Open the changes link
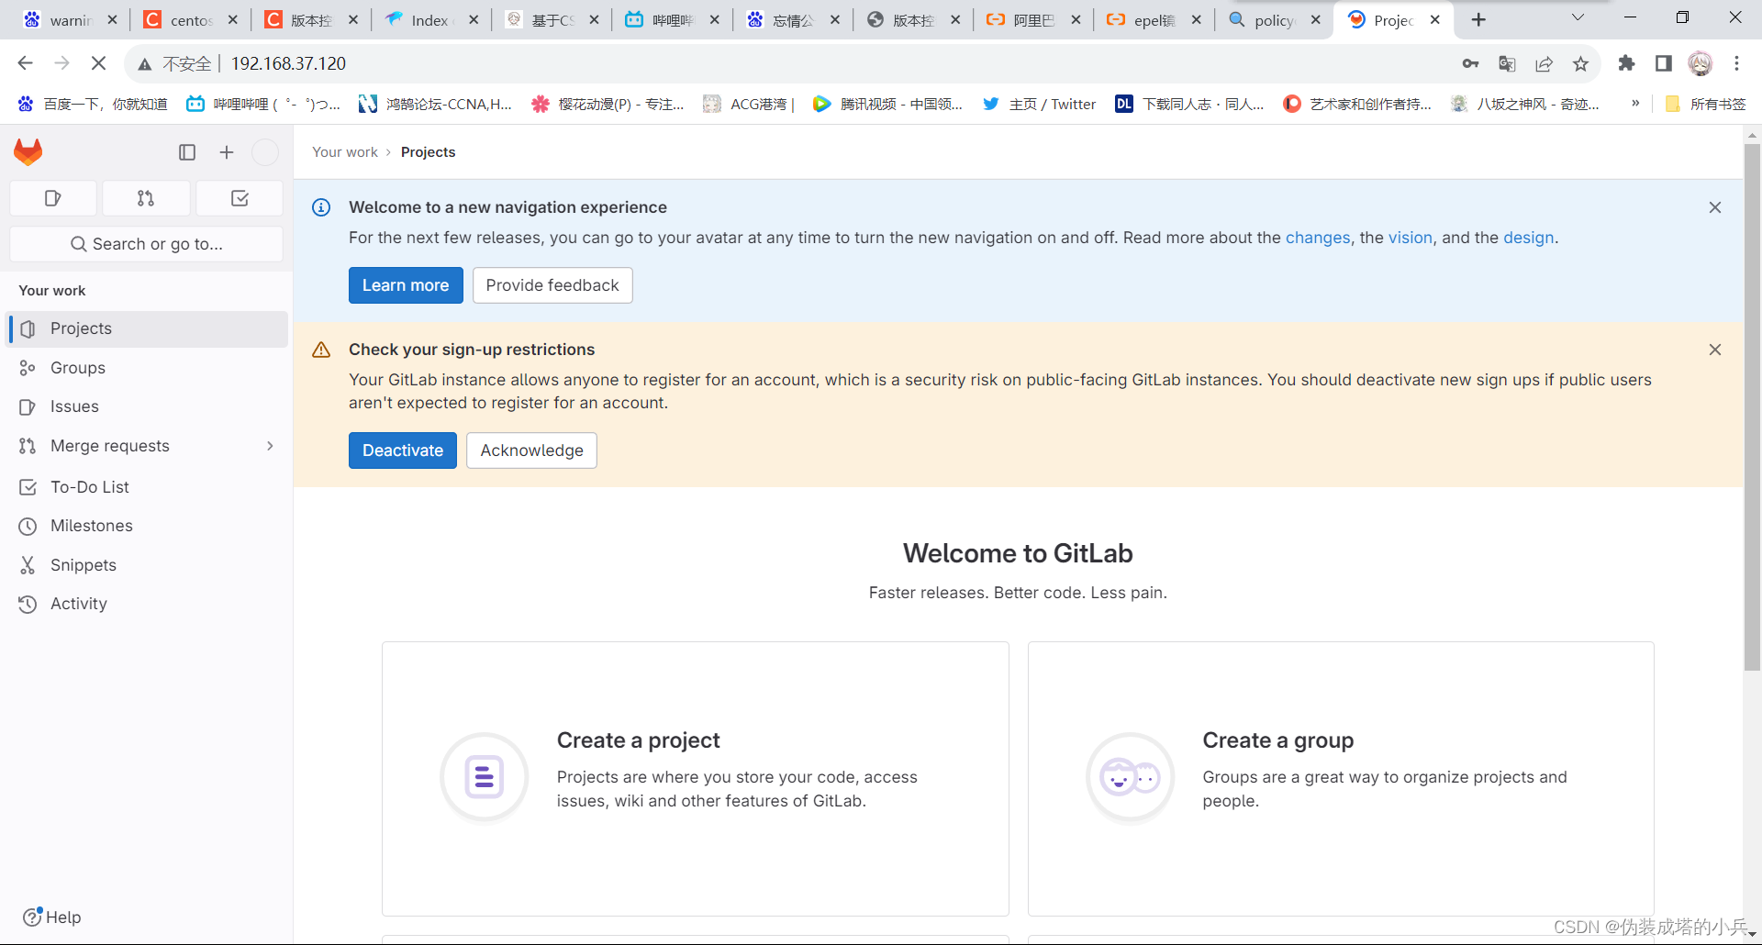This screenshot has height=945, width=1762. point(1318,238)
